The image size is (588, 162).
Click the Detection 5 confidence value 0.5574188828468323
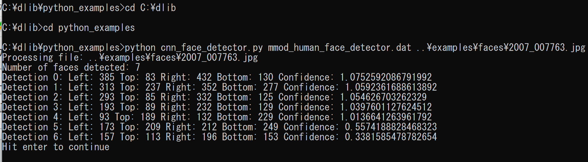coord(391,127)
